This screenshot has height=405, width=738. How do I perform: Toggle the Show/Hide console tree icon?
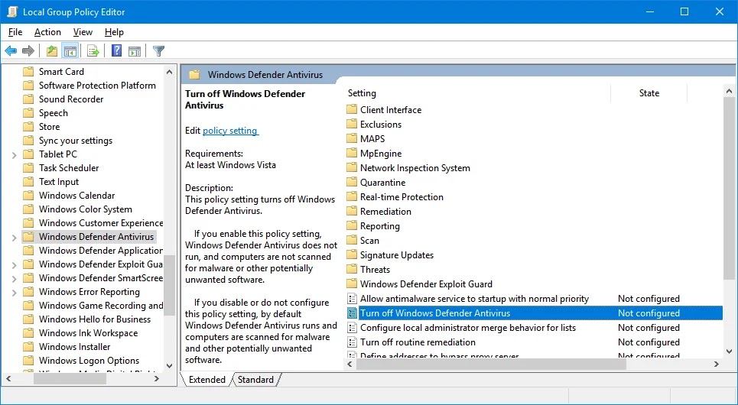[x=70, y=50]
